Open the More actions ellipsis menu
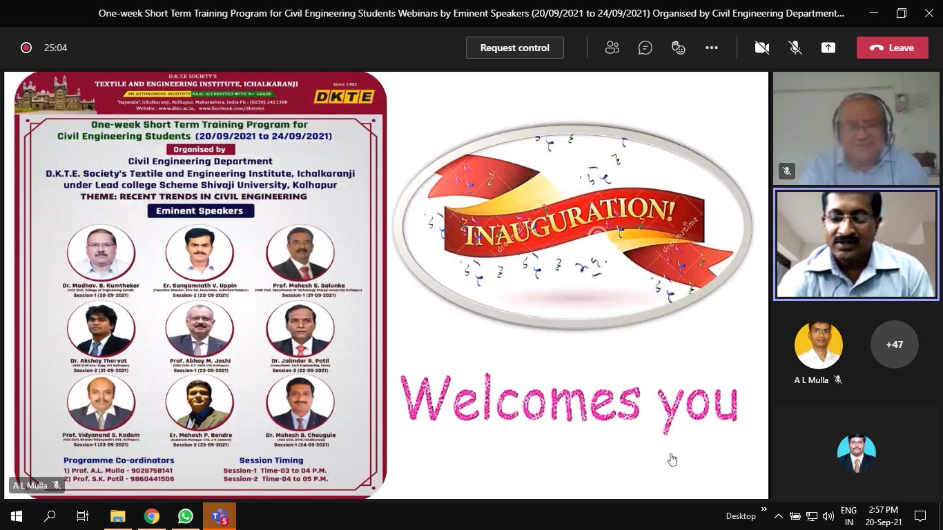The image size is (943, 530). (x=711, y=48)
